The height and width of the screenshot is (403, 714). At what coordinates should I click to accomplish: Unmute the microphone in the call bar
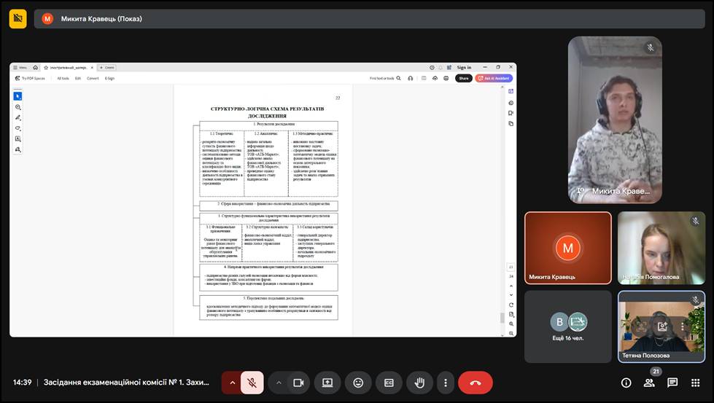point(252,383)
